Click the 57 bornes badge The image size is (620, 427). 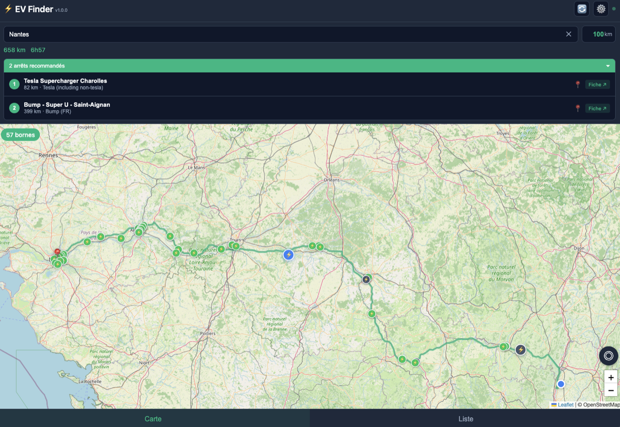21,135
